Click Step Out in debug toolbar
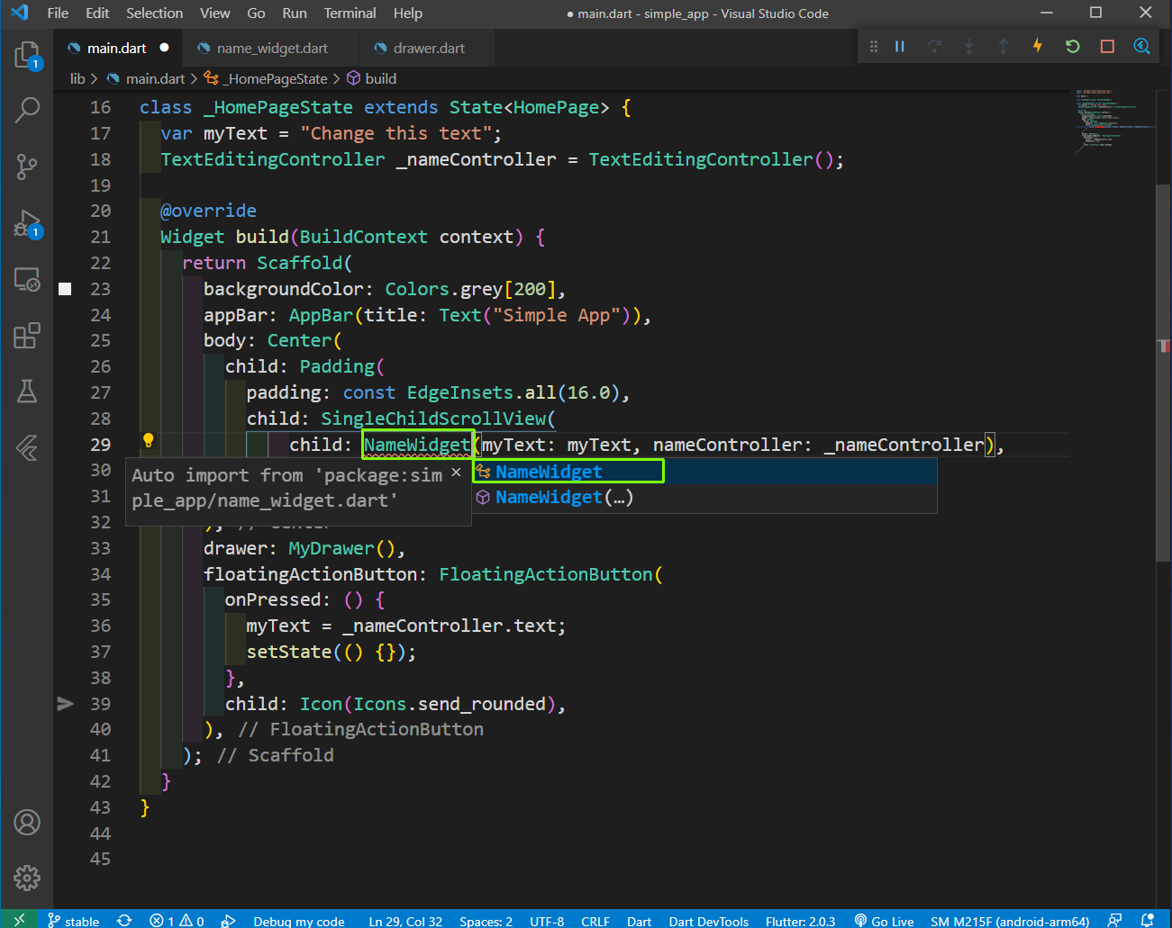This screenshot has width=1172, height=928. point(1003,47)
